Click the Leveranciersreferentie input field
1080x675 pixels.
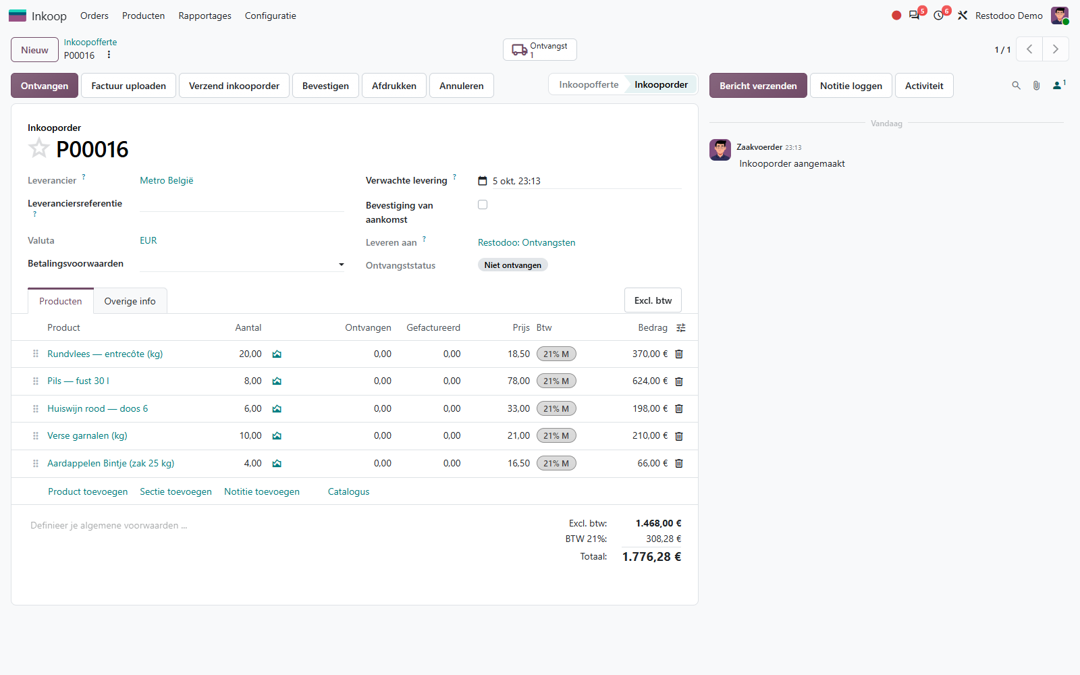coord(242,204)
